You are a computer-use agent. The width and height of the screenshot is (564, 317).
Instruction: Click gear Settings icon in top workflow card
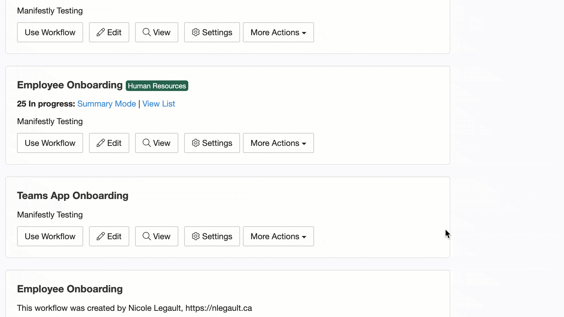point(196,32)
